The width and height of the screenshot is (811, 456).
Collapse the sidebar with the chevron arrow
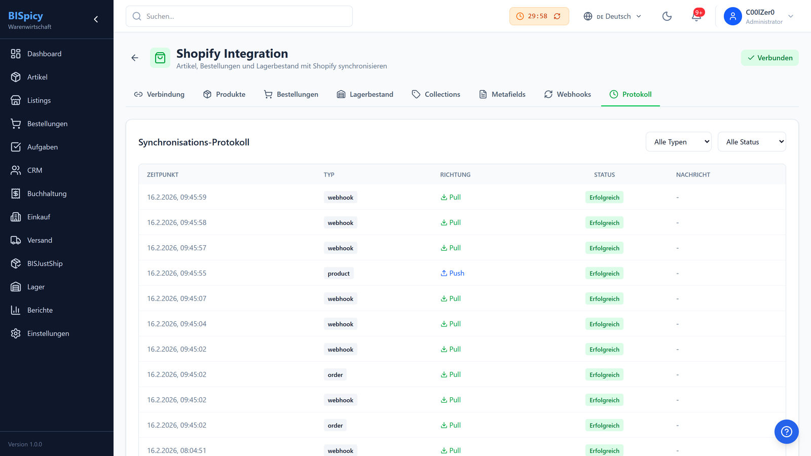(96, 19)
